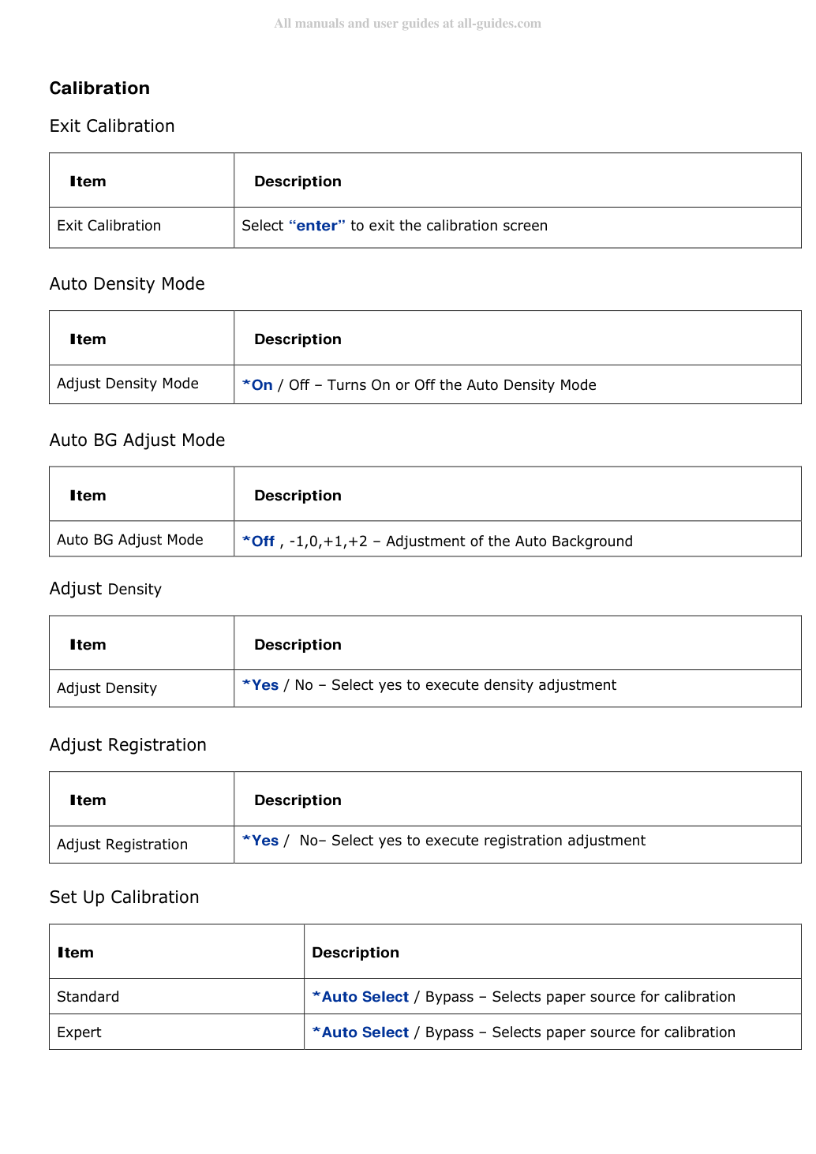
Task: Click *Auto Select in the Standard row
Action: point(361,997)
